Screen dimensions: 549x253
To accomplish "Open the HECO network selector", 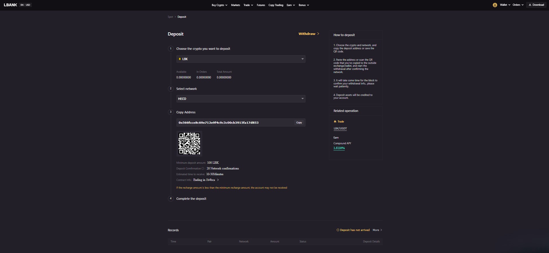I will 241,99.
